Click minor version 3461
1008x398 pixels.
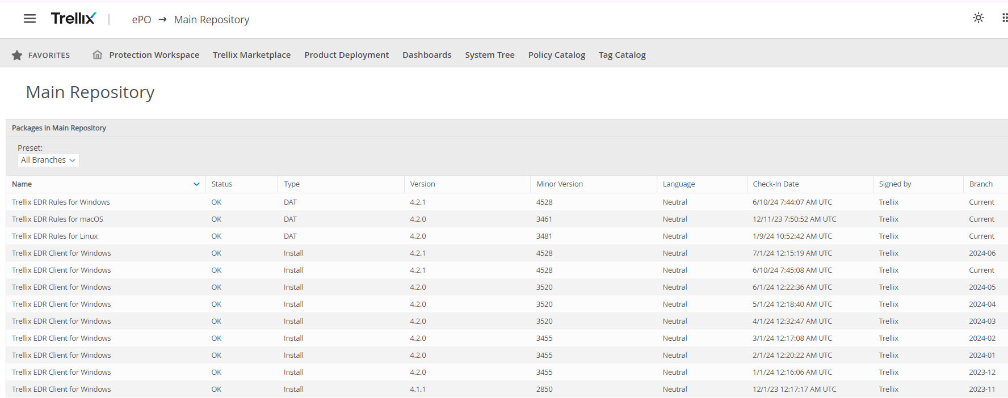(x=544, y=219)
